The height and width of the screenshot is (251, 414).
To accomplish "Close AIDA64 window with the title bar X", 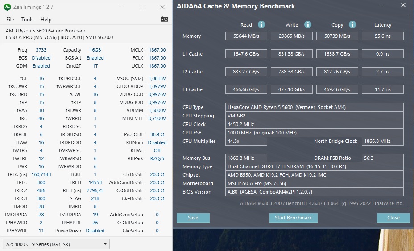I will (x=403, y=6).
